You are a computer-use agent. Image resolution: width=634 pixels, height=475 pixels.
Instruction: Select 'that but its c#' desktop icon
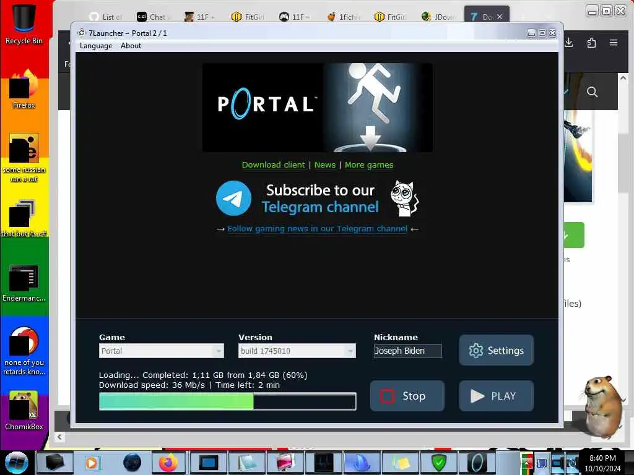24,218
